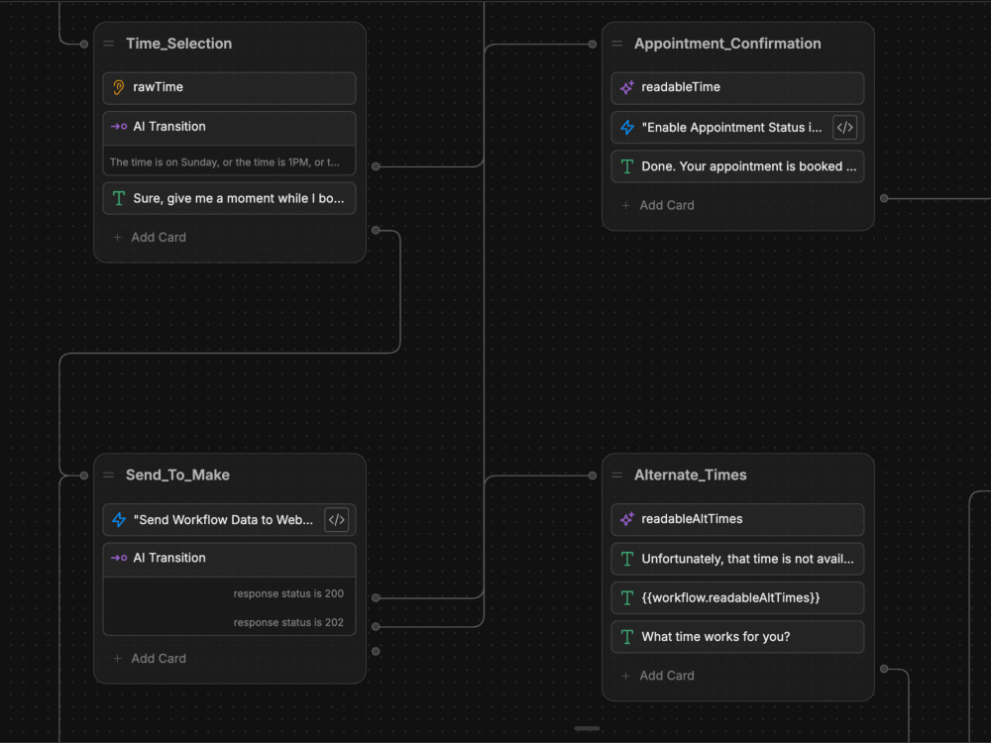Click the sparkle icon on readableTime card
Image resolution: width=991 pixels, height=743 pixels.
[x=627, y=87]
